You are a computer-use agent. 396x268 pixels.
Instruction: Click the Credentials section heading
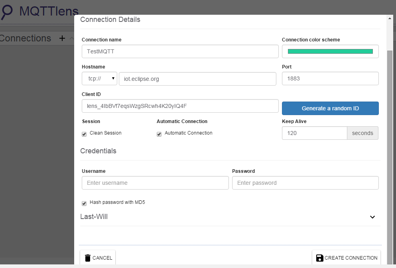tap(98, 151)
